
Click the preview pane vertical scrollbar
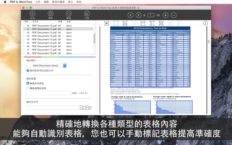click(209, 41)
